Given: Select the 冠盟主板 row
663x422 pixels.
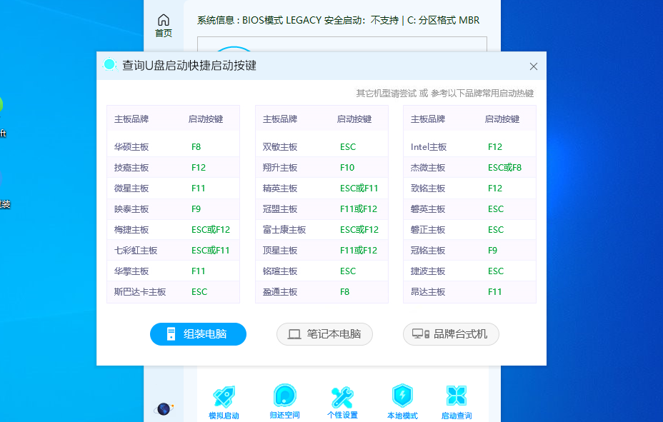Looking at the screenshot, I should pos(321,209).
